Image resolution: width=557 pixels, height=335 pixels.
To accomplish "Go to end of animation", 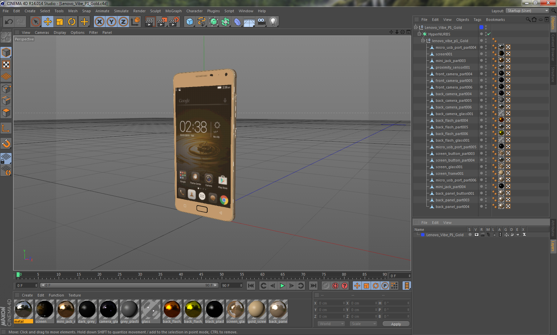I will coord(313,286).
